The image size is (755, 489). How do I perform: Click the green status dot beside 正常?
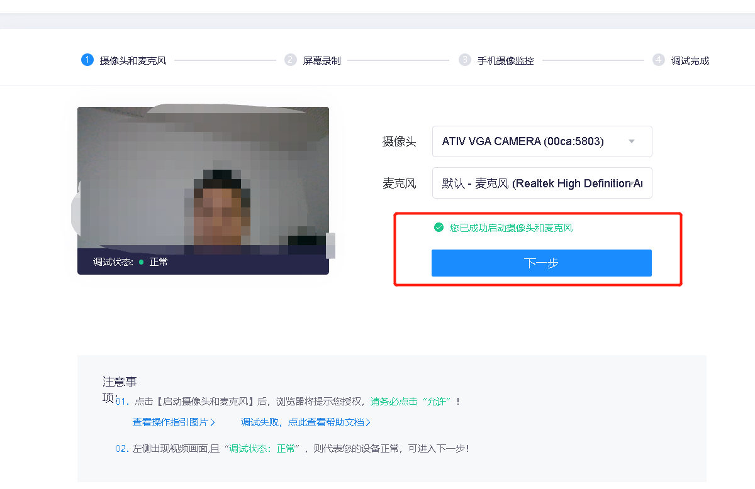click(142, 262)
